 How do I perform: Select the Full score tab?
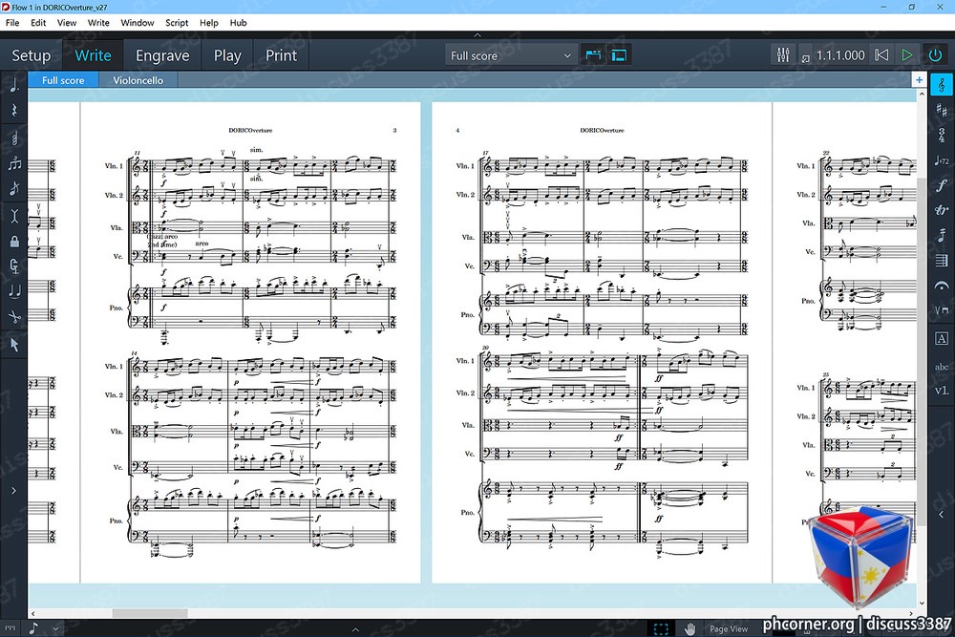(63, 80)
